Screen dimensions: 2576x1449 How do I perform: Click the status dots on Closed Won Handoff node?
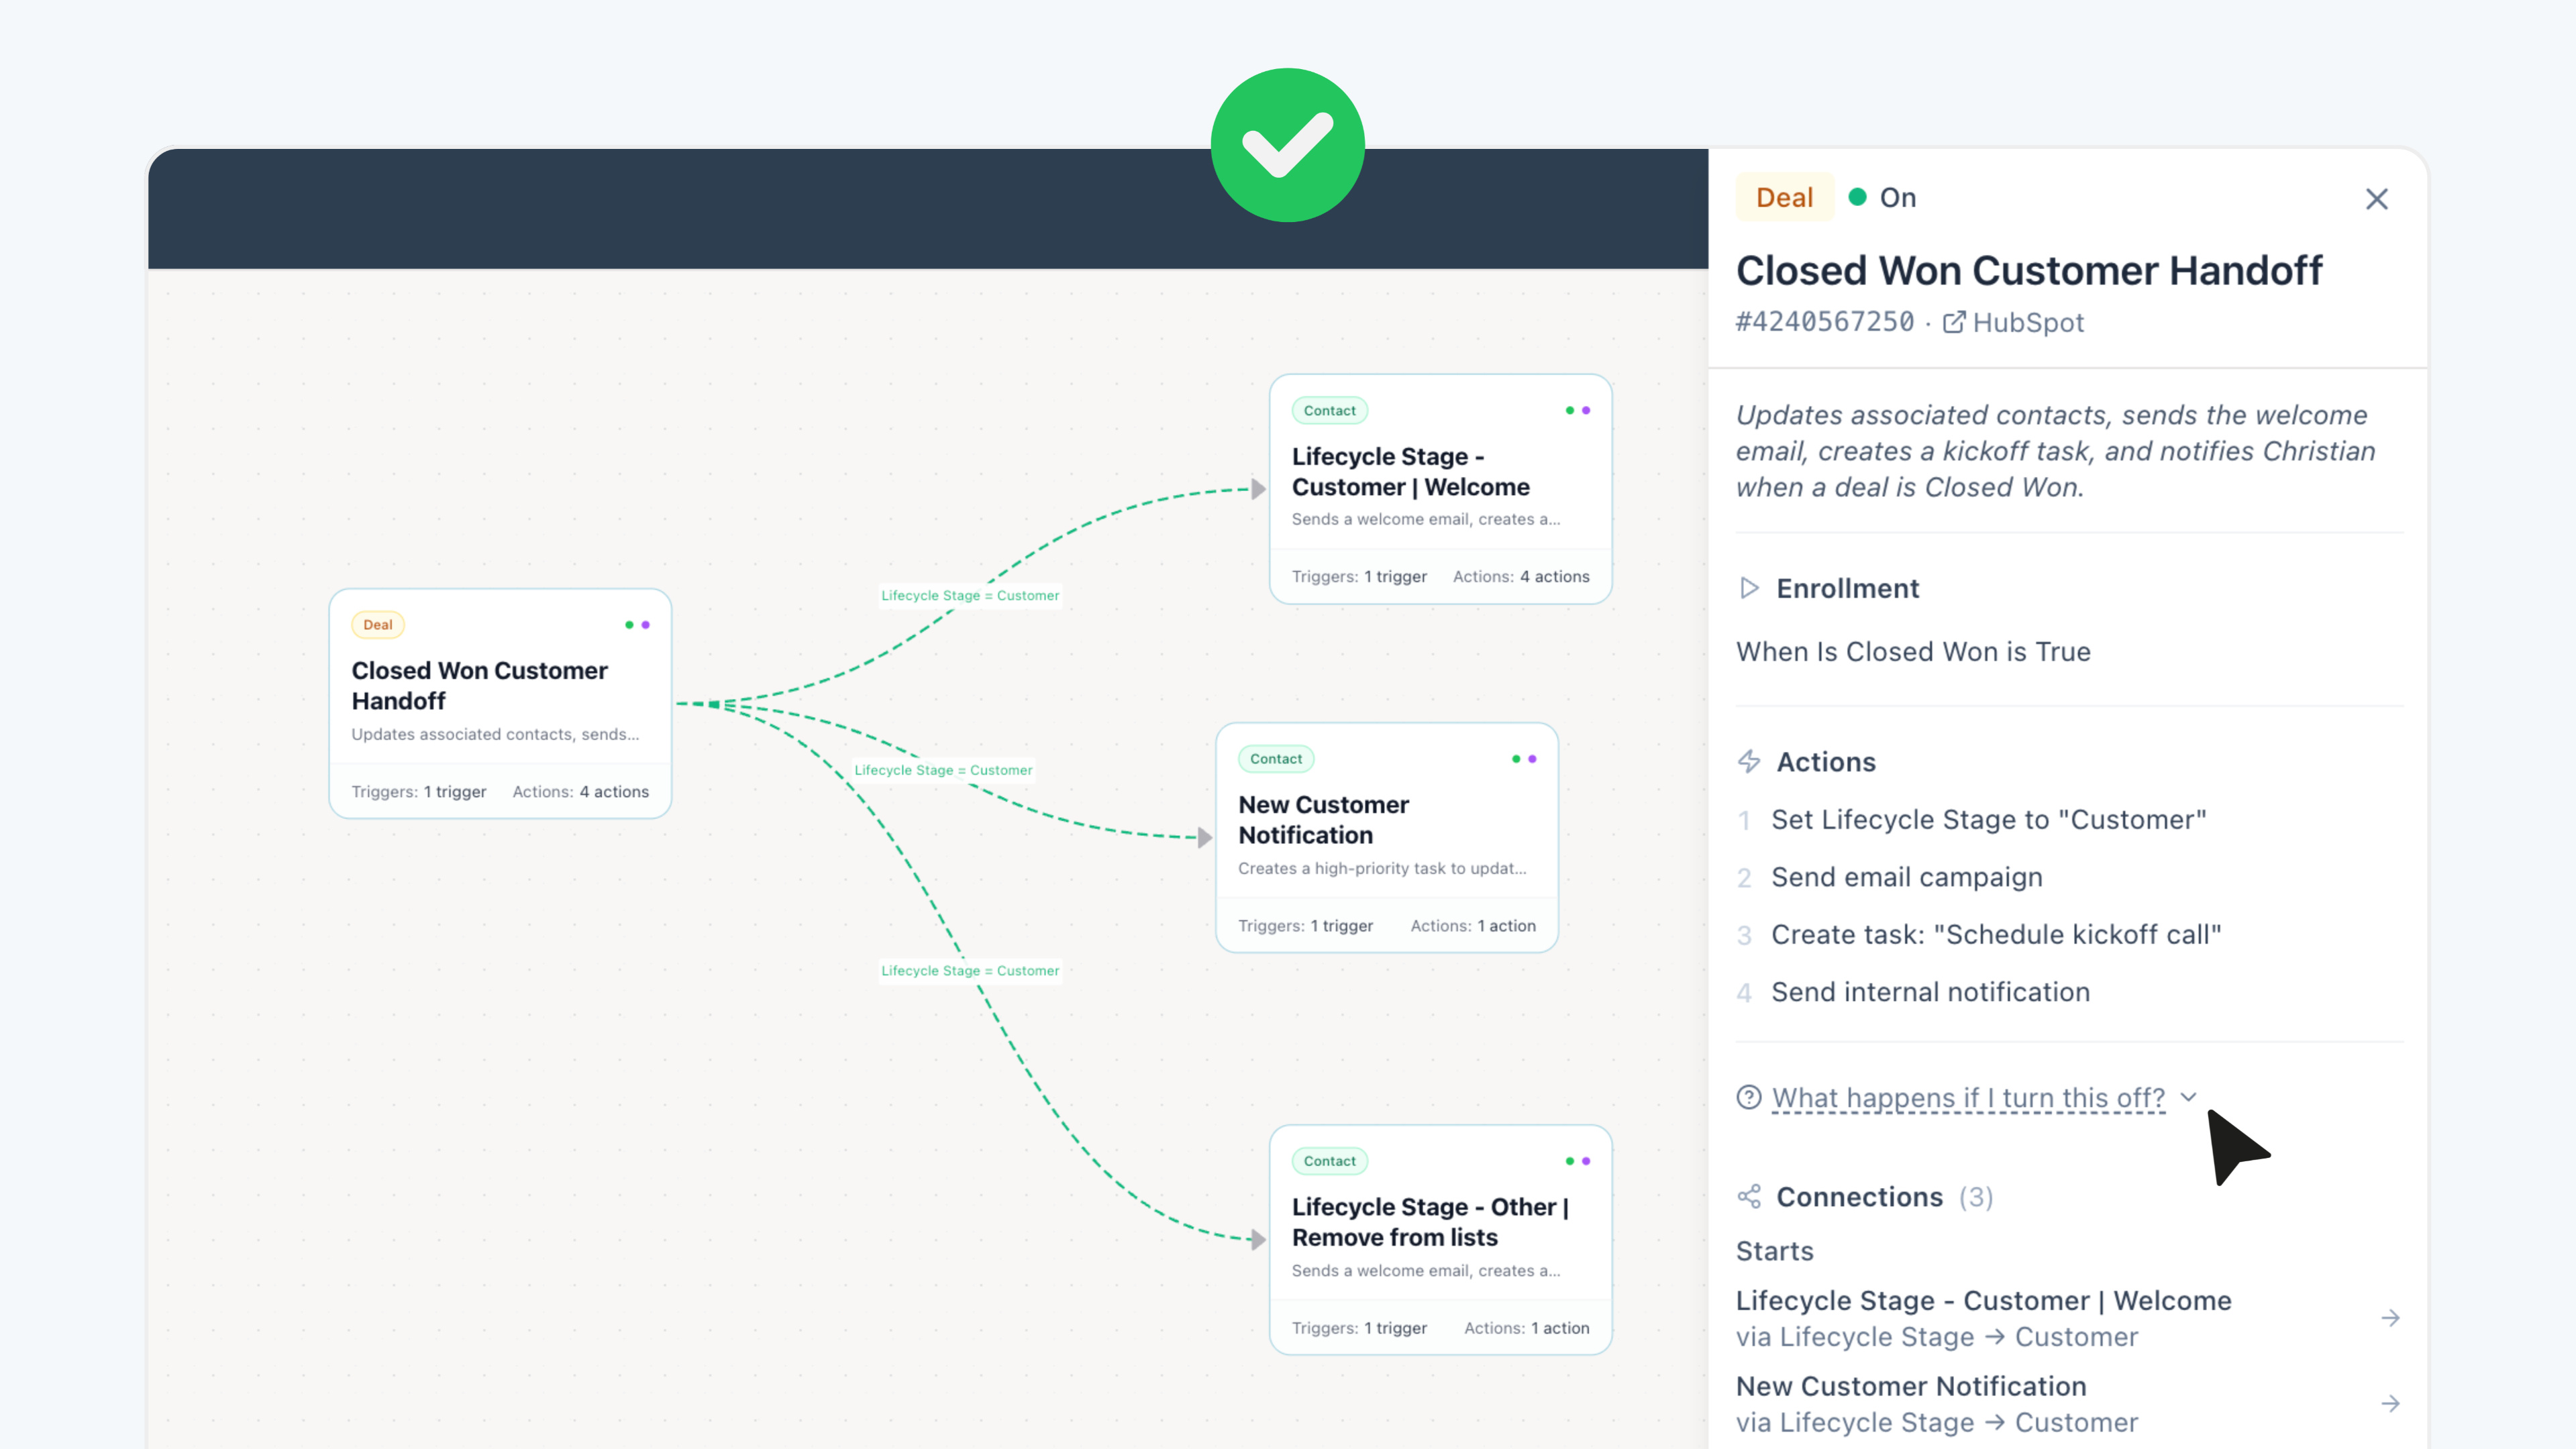pos(637,625)
